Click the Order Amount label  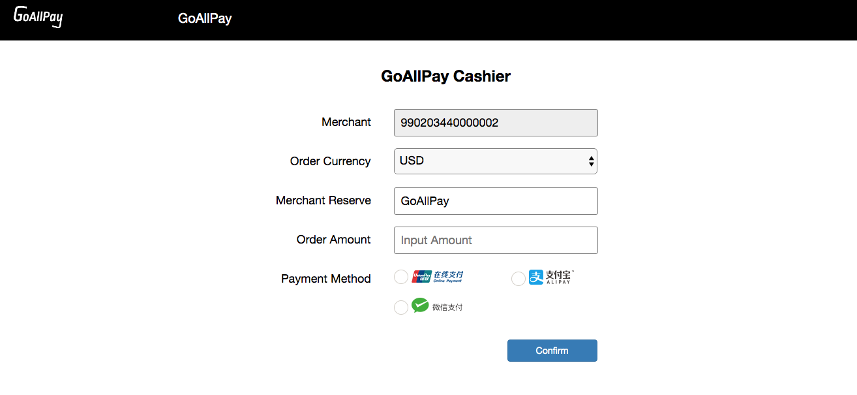(334, 240)
